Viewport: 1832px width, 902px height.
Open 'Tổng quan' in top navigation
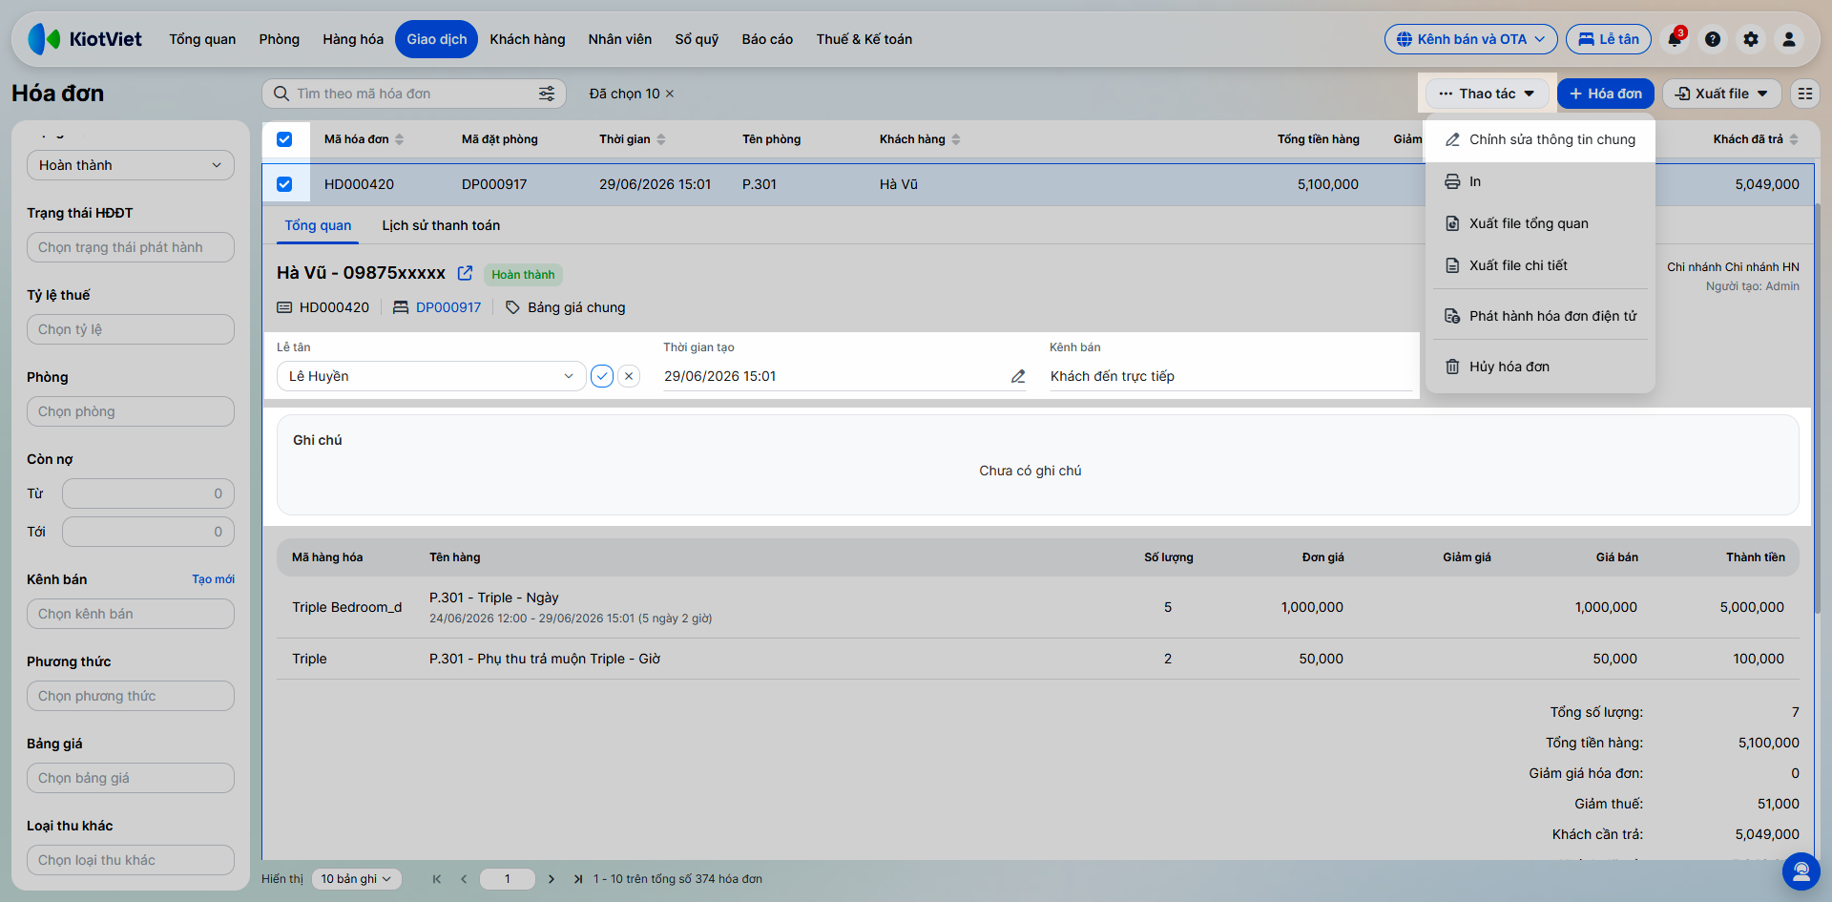[x=202, y=39]
